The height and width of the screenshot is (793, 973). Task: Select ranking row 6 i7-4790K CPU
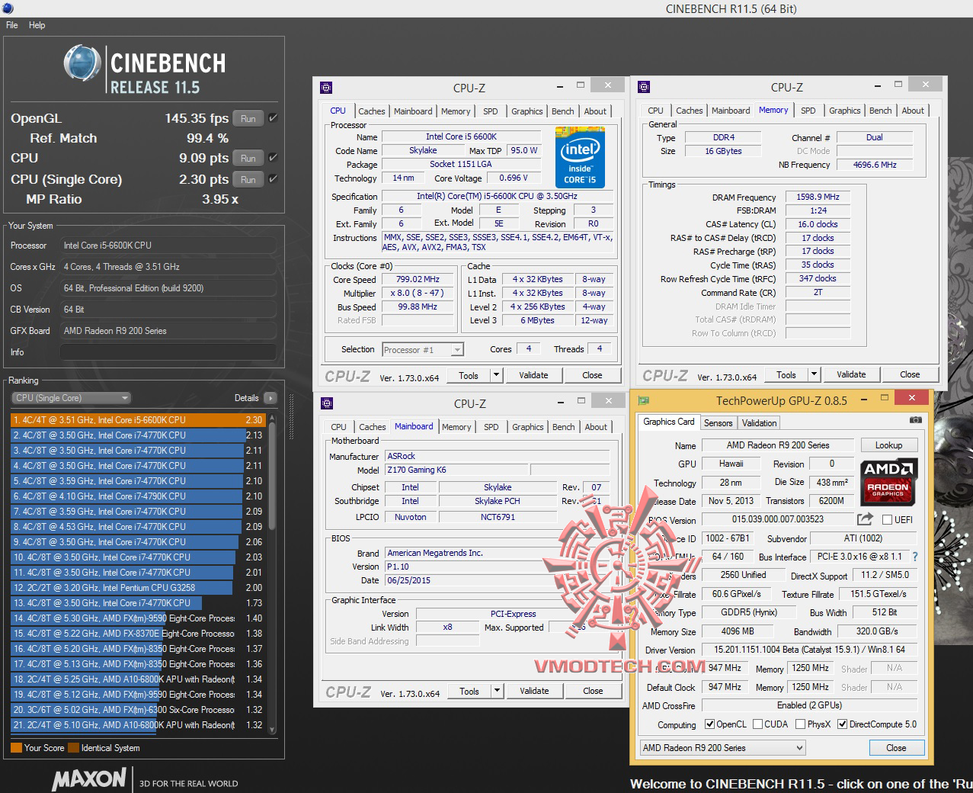point(138,496)
